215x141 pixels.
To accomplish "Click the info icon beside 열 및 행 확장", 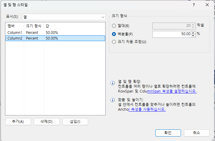I will (x=113, y=83).
